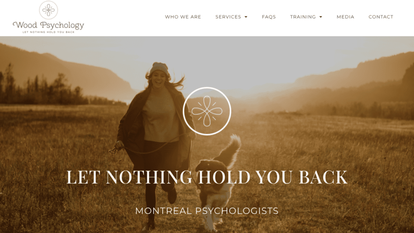This screenshot has width=414, height=233.
Task: Click the leash handle in the woman's hand
Action: pyautogui.click(x=114, y=151)
